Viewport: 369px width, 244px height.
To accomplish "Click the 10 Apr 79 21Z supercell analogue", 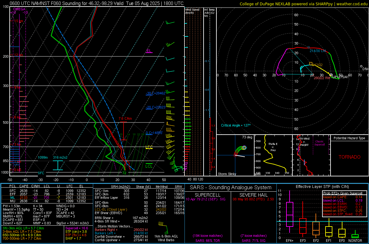I will tap(205, 199).
